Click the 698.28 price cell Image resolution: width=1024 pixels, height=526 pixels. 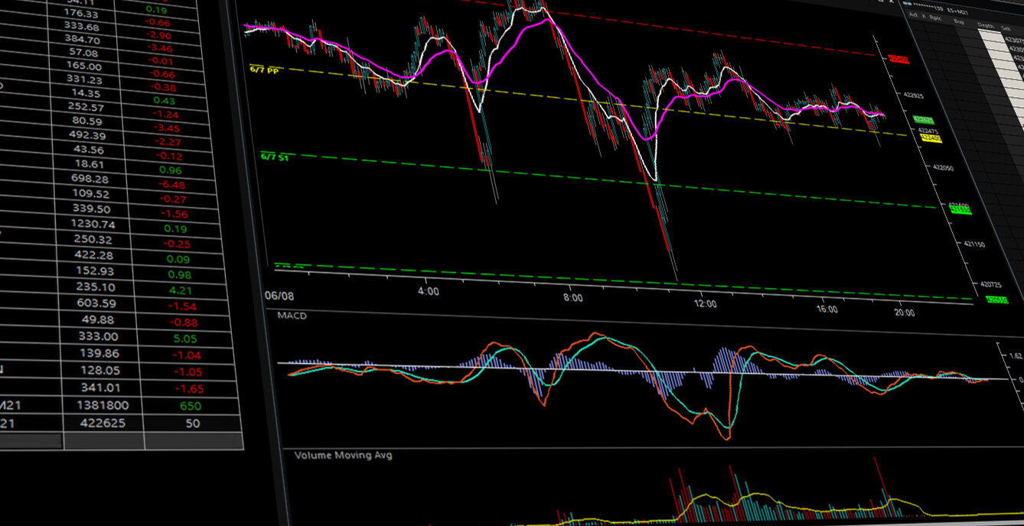coord(91,179)
